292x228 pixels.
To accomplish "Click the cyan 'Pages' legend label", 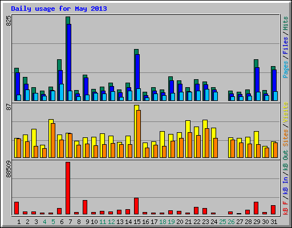I will click(286, 70).
